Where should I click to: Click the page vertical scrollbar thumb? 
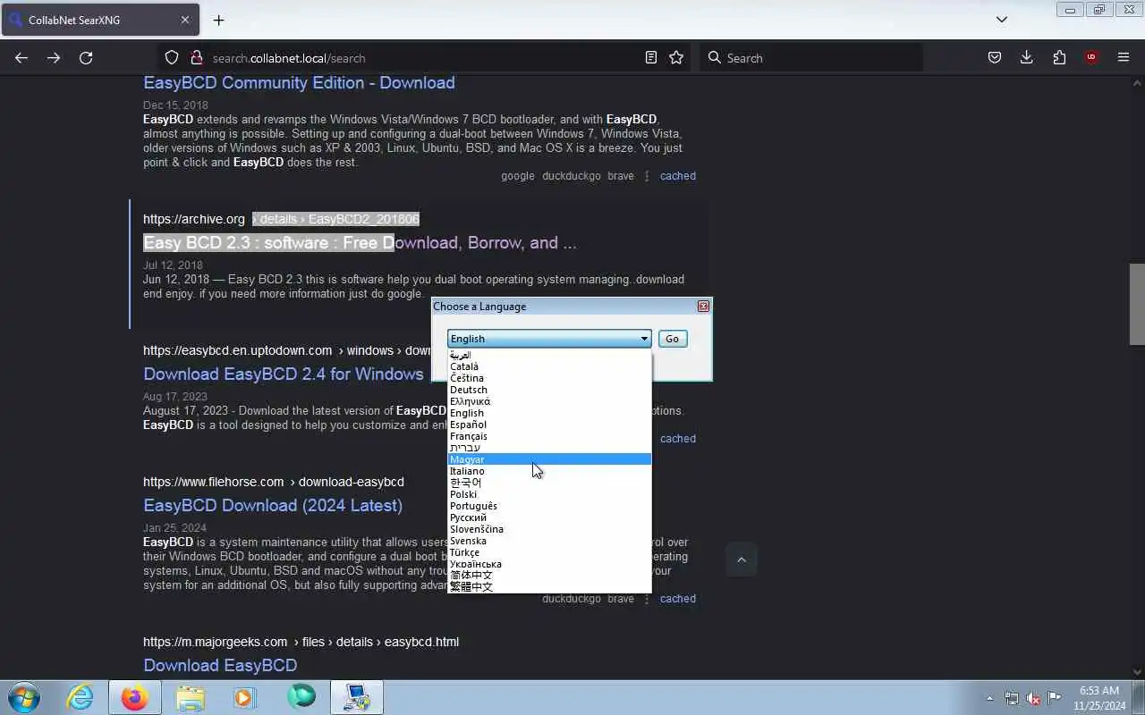coord(1137,304)
